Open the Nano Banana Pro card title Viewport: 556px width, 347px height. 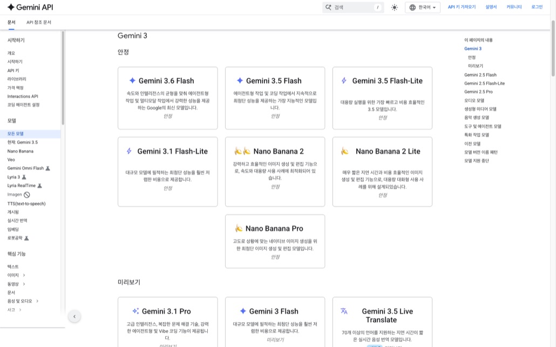tap(274, 229)
